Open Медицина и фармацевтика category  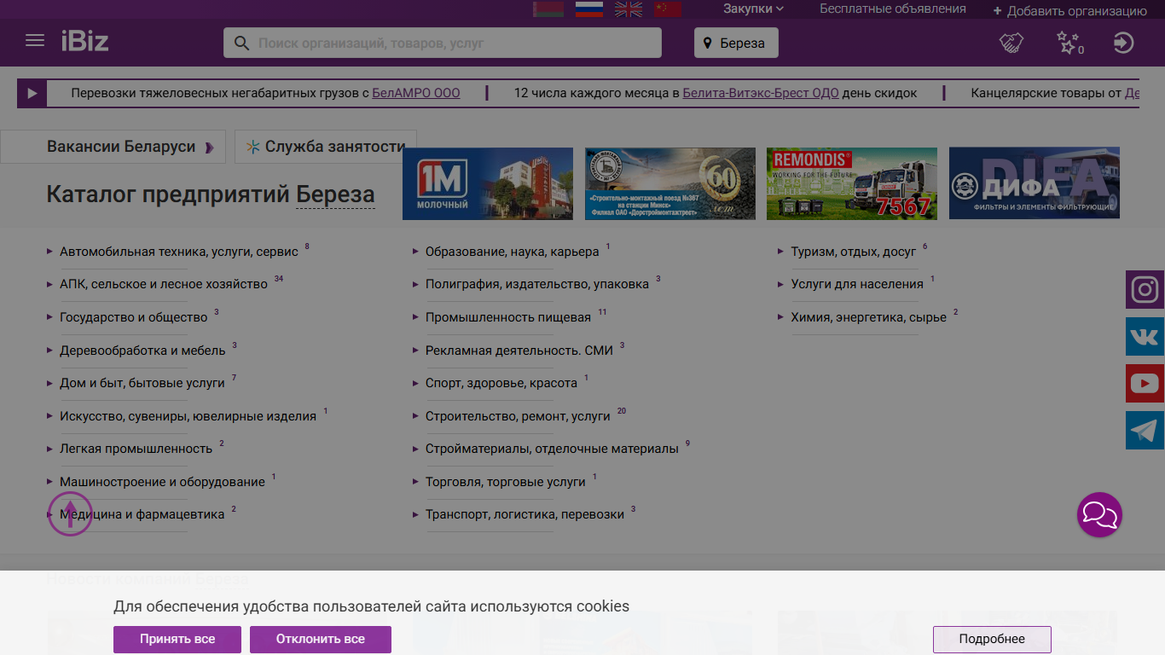pos(142,514)
